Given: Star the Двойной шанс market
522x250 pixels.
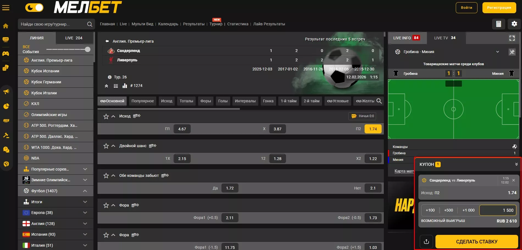Looking at the screenshot, I should point(106,146).
